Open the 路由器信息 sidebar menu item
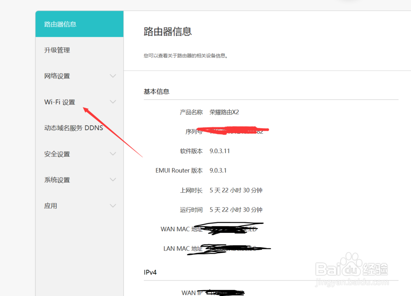Screen dimensions: 411x296 pyautogui.click(x=79, y=24)
